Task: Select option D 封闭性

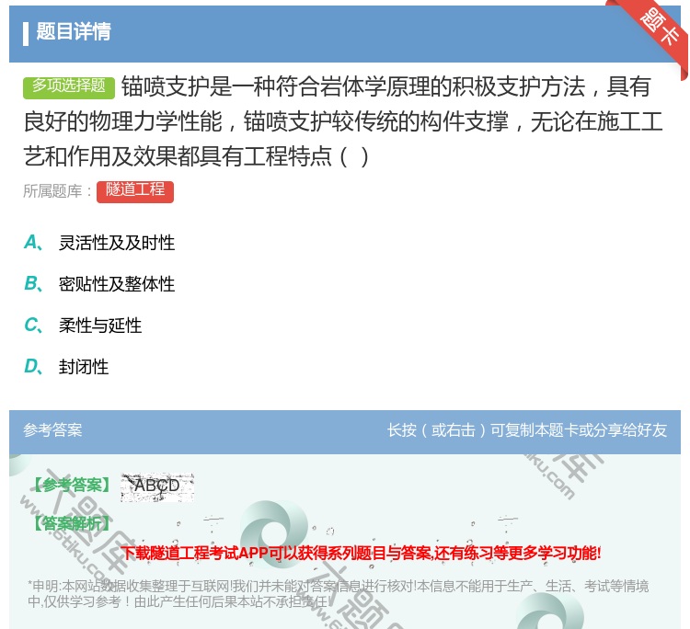Action: [66, 366]
